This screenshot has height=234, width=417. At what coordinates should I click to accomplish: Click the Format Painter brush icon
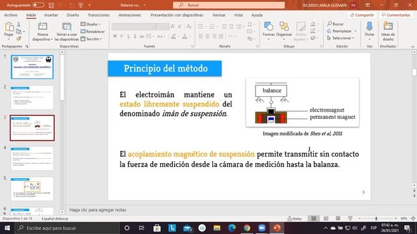(x=19, y=38)
